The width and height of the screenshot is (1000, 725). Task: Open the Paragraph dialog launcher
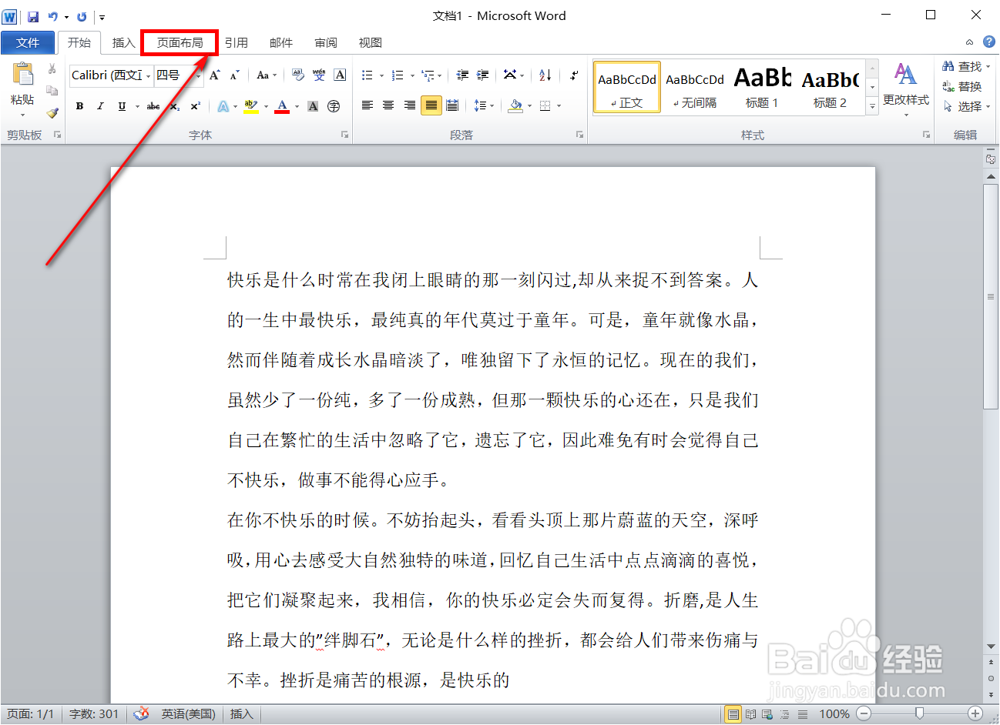click(x=579, y=135)
